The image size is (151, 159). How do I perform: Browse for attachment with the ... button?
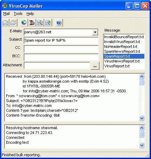pyautogui.click(x=95, y=66)
